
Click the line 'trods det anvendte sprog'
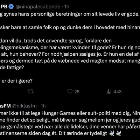56,41
